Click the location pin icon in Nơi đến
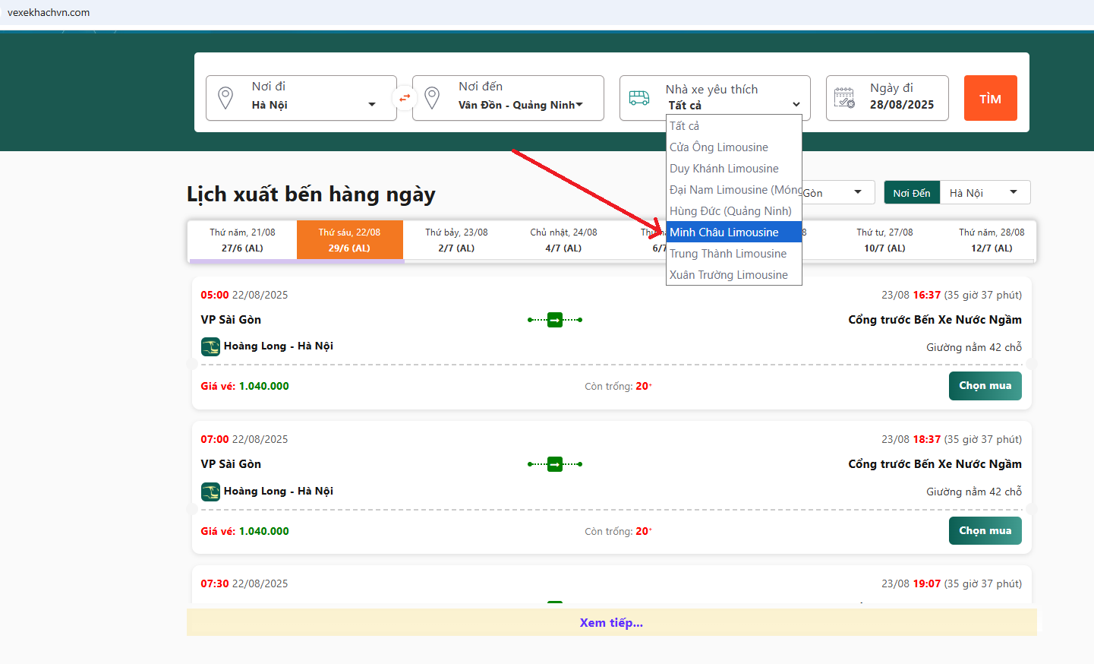Screen dimensions: 1094x664 point(432,98)
